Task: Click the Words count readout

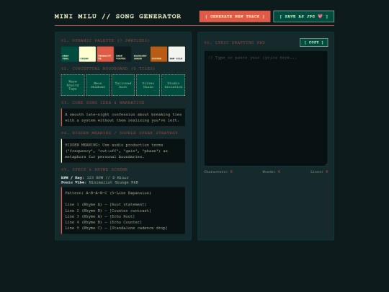Action: [272, 172]
